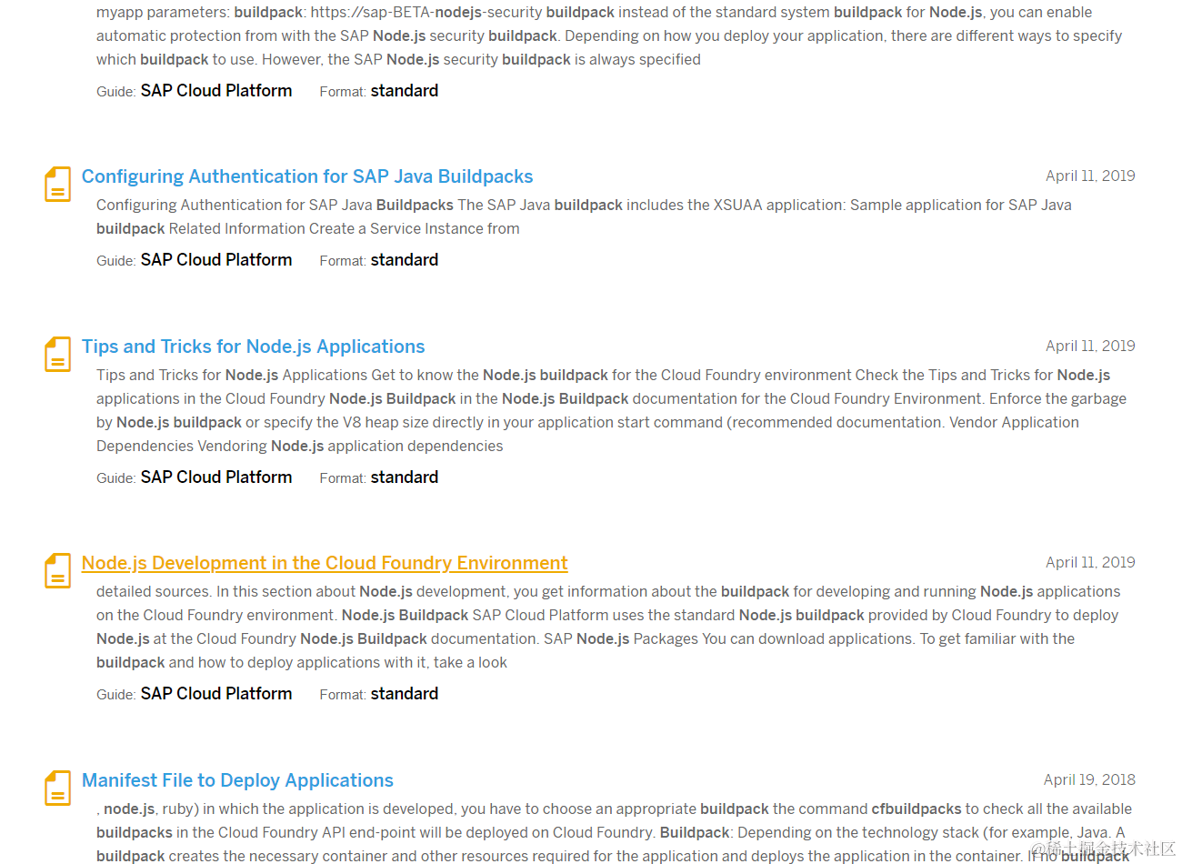
Task: Click 'SAP Cloud Platform' guide under Node.js Development
Action: point(216,694)
